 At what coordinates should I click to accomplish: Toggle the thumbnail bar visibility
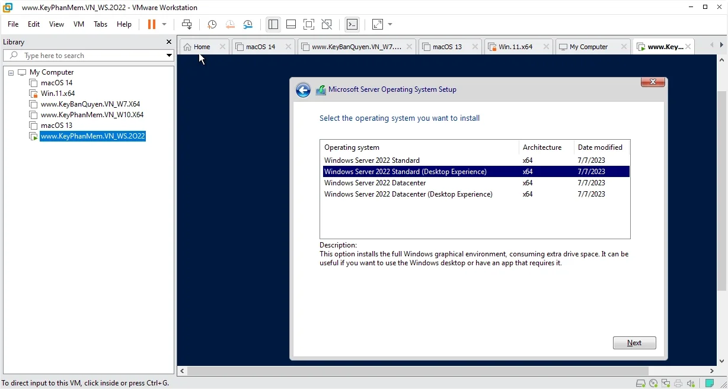[291, 24]
